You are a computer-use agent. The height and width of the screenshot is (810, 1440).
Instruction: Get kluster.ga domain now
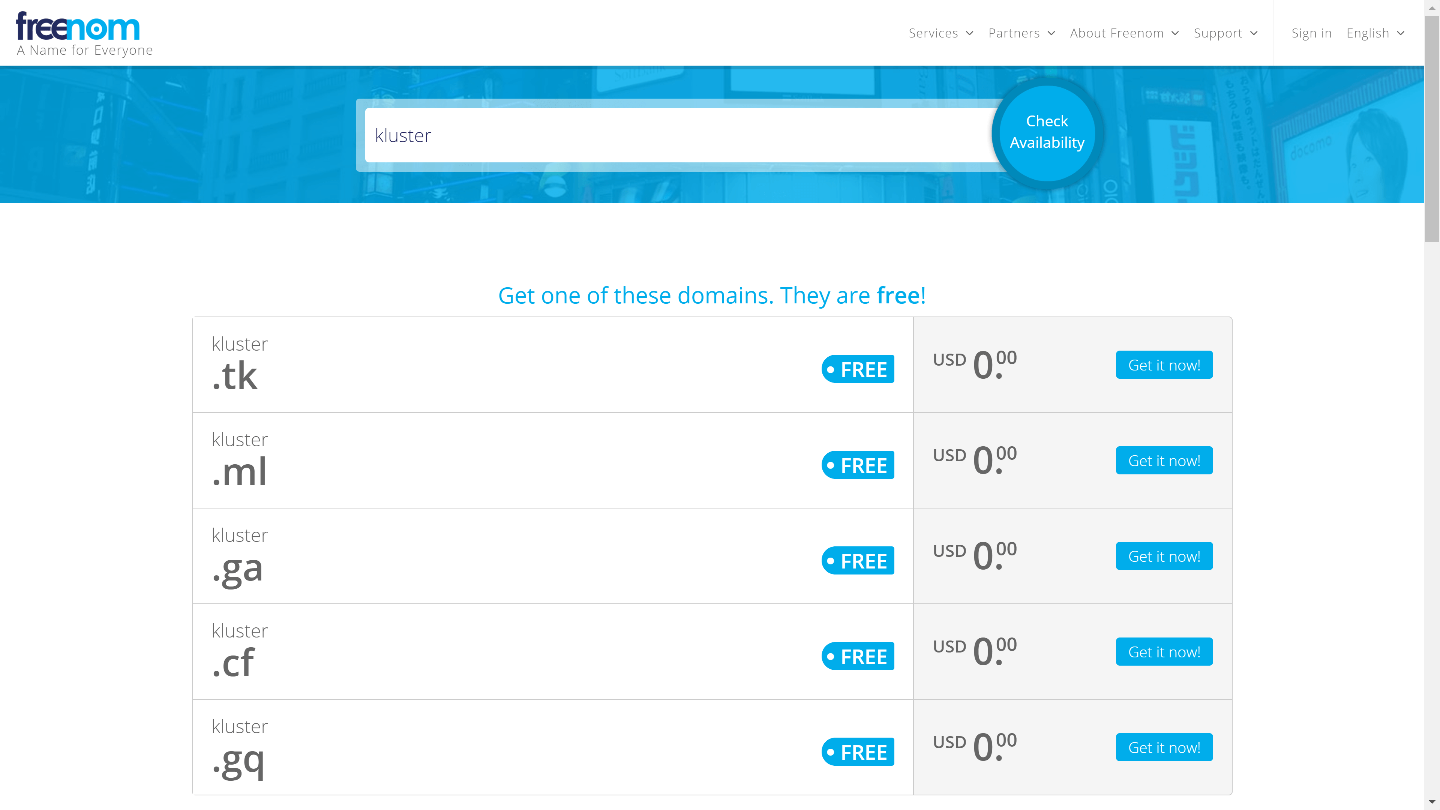point(1164,556)
